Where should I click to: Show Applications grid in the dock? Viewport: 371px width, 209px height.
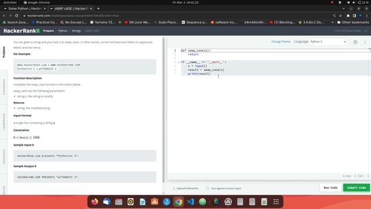(x=276, y=201)
